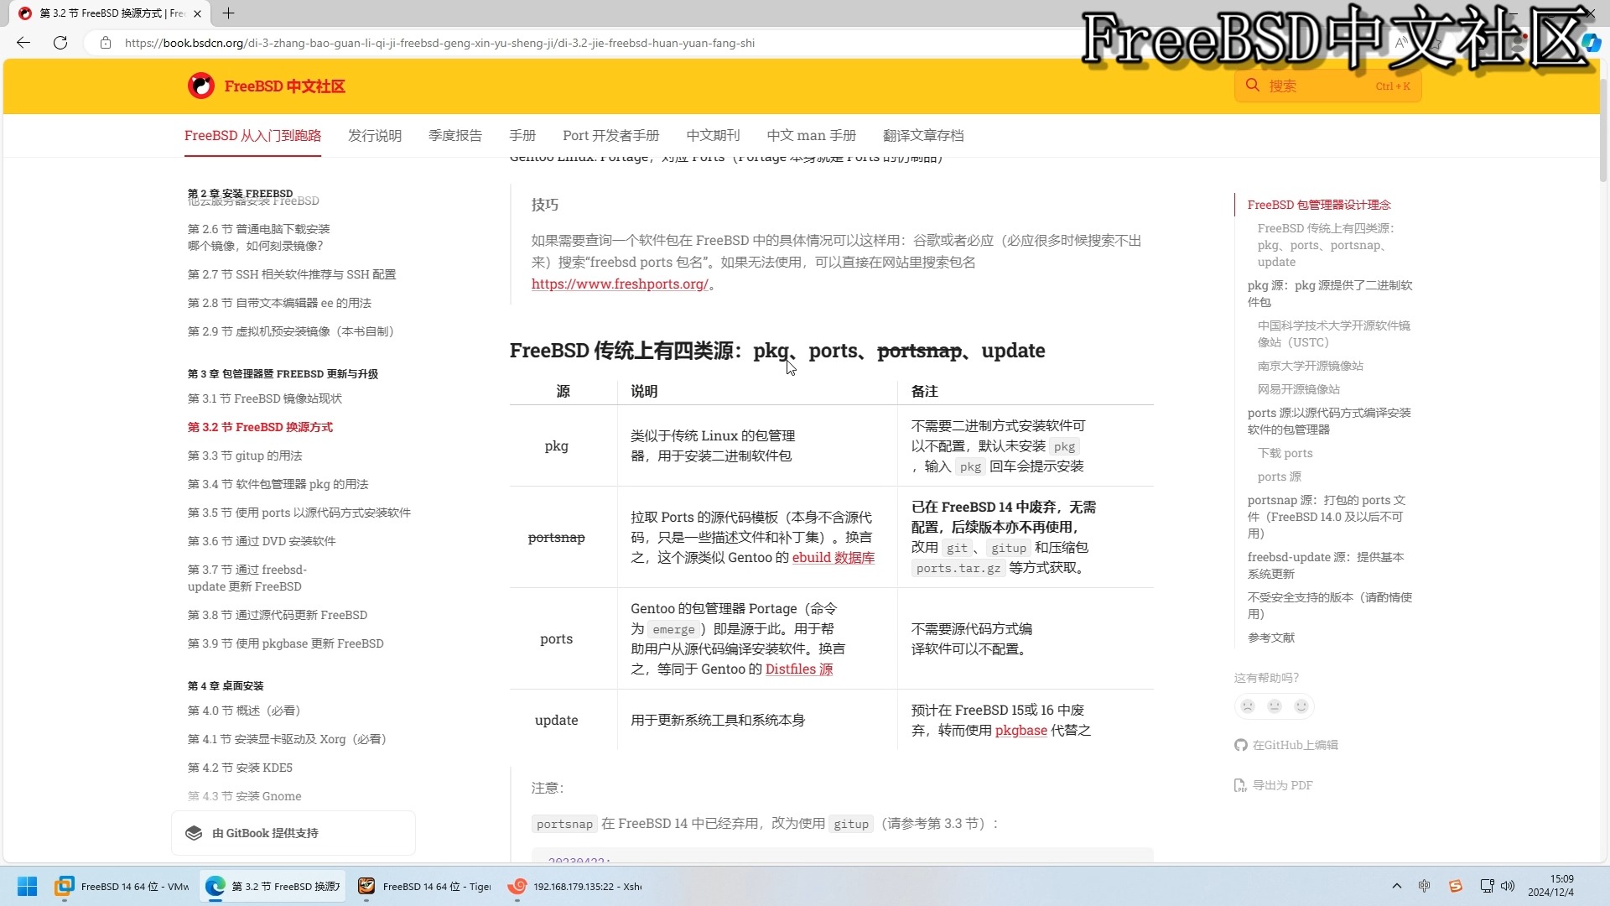Expand the system tray hidden icons chevron
Image resolution: width=1610 pixels, height=906 pixels.
[1396, 886]
